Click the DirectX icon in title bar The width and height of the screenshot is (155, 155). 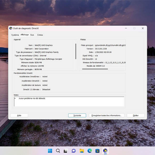(x=11, y=28)
